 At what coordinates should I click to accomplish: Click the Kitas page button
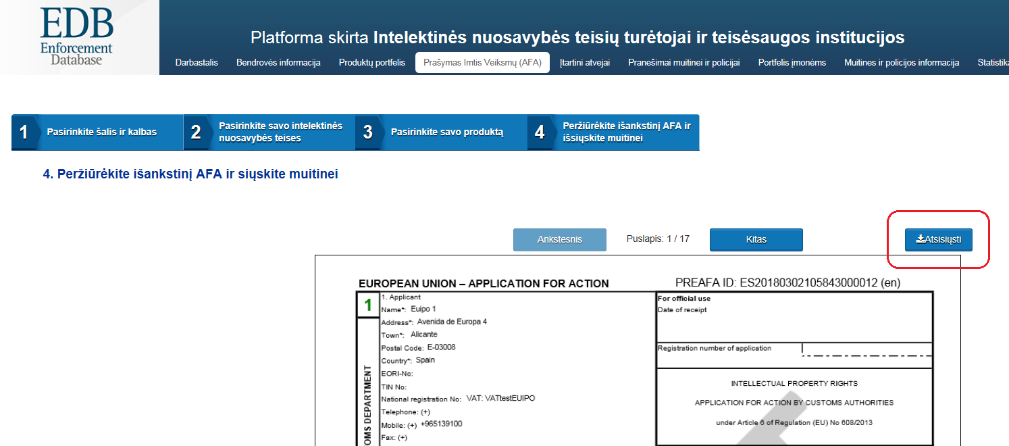pyautogui.click(x=756, y=239)
